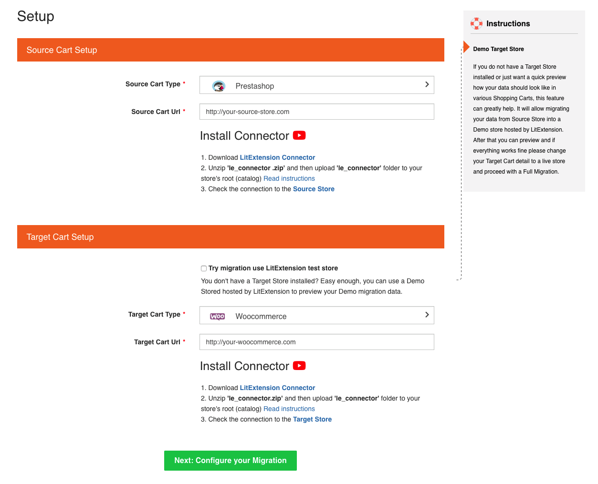Image resolution: width=598 pixels, height=484 pixels.
Task: Focus the Target Cart Url input field
Action: (316, 342)
